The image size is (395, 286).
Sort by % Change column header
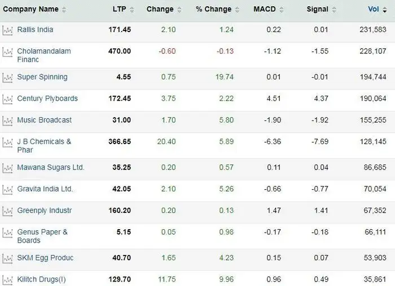(x=214, y=9)
